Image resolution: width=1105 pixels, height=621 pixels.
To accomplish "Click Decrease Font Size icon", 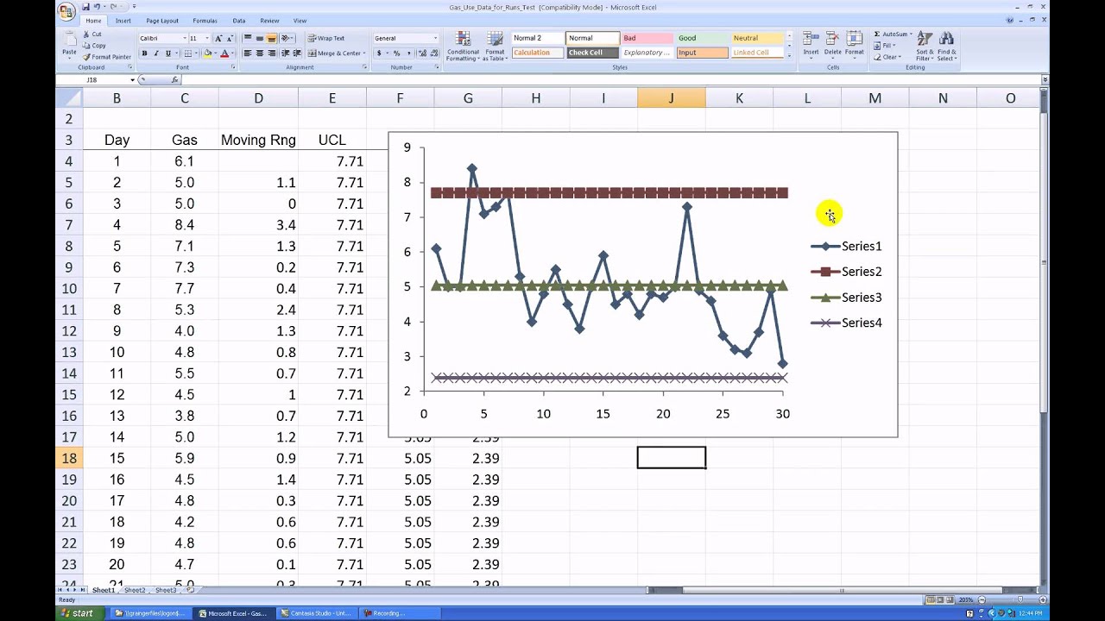I will point(230,38).
